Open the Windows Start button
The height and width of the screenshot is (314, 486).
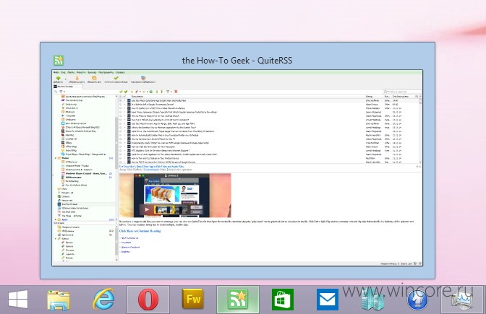click(x=18, y=300)
